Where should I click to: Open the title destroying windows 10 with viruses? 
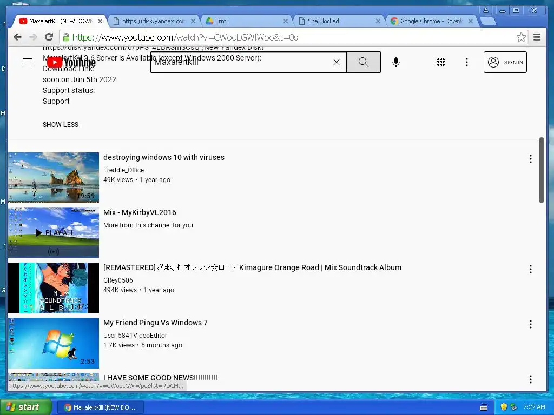tap(163, 157)
